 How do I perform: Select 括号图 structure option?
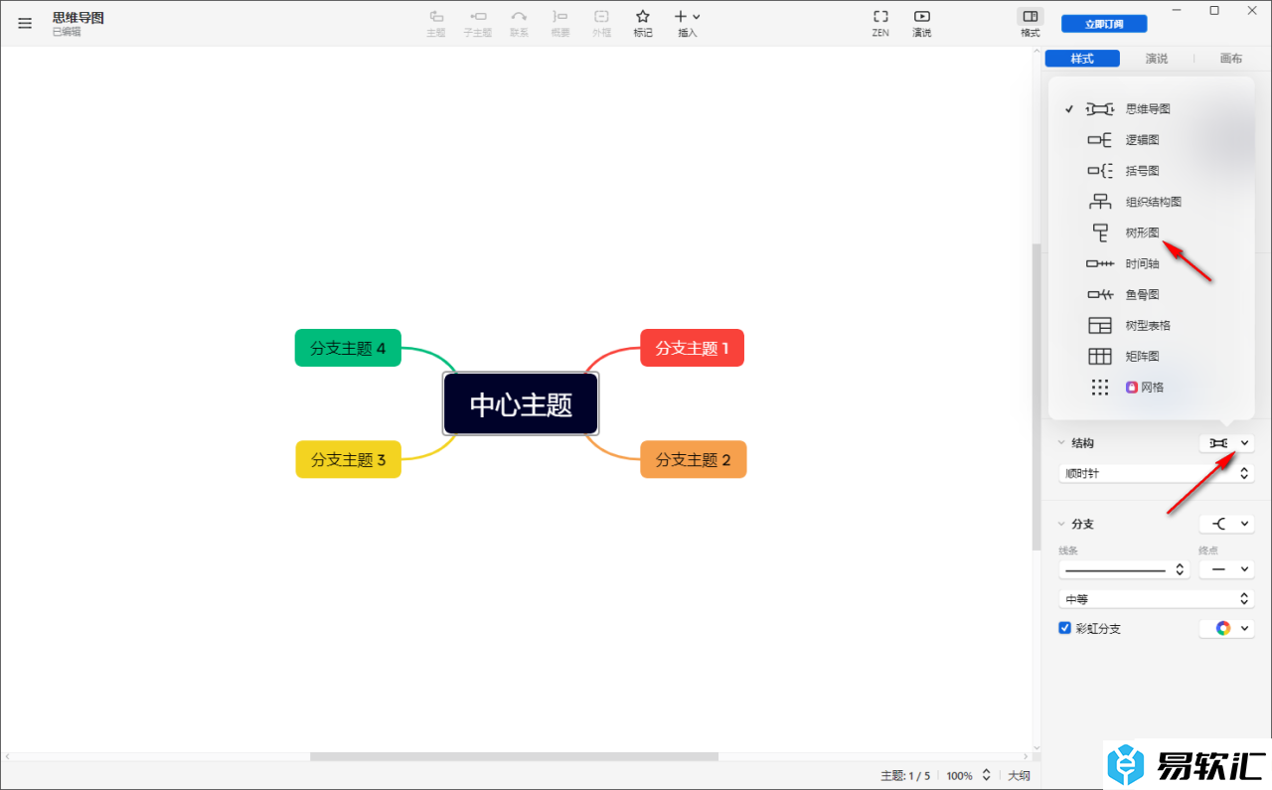coord(1144,171)
